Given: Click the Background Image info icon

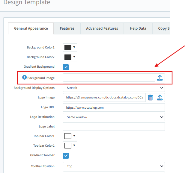Looking at the screenshot, I should pos(25,78).
